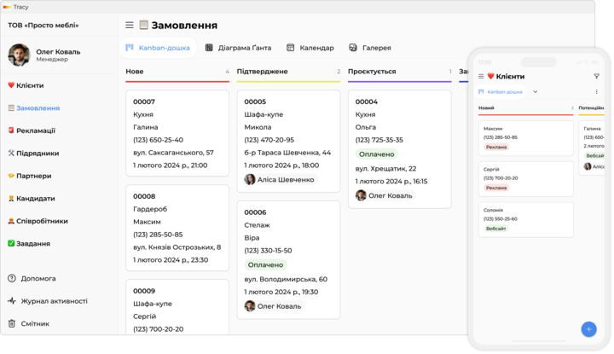This screenshot has width=614, height=354.
Task: Open the Клієнти section in sidebar
Action: point(26,85)
